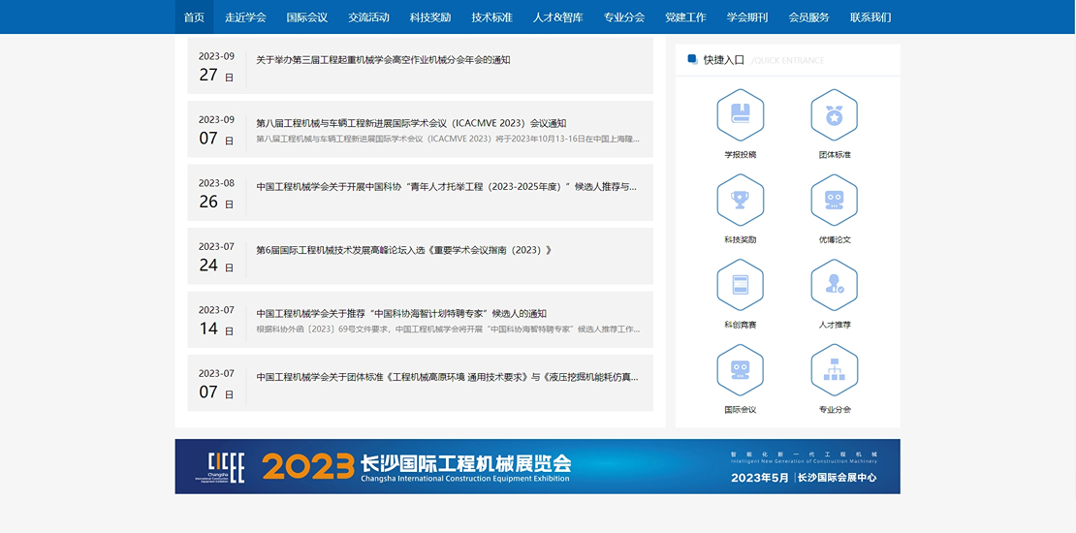Select the 科技奖励 trophy icon
The height and width of the screenshot is (533, 1076).
[x=740, y=200]
